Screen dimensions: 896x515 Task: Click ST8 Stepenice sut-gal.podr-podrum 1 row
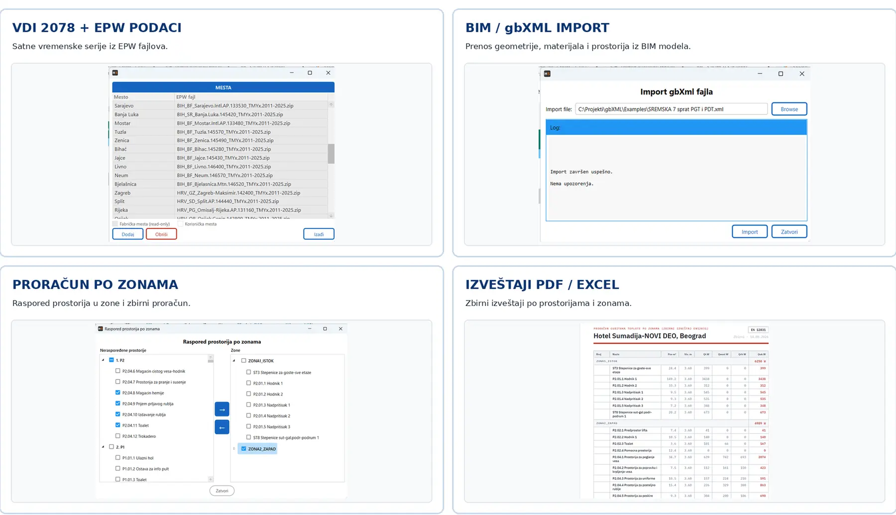286,438
